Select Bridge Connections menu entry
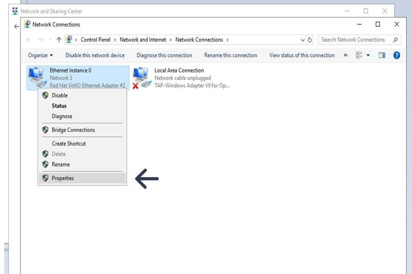This screenshot has width=412, height=274. point(73,130)
